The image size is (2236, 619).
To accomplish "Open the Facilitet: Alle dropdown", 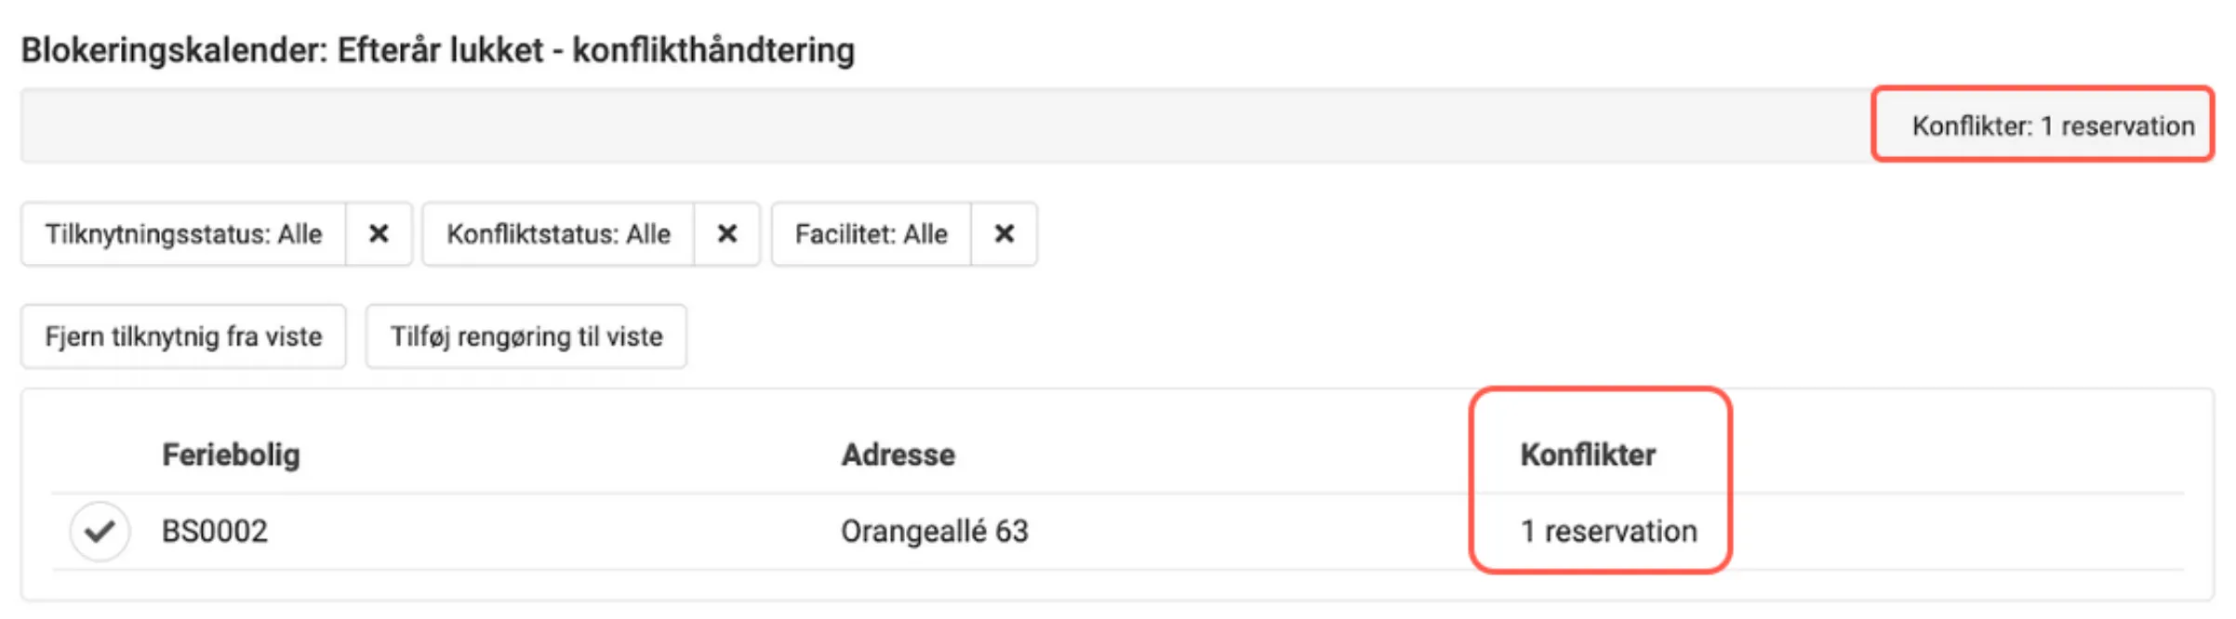I will click(872, 234).
